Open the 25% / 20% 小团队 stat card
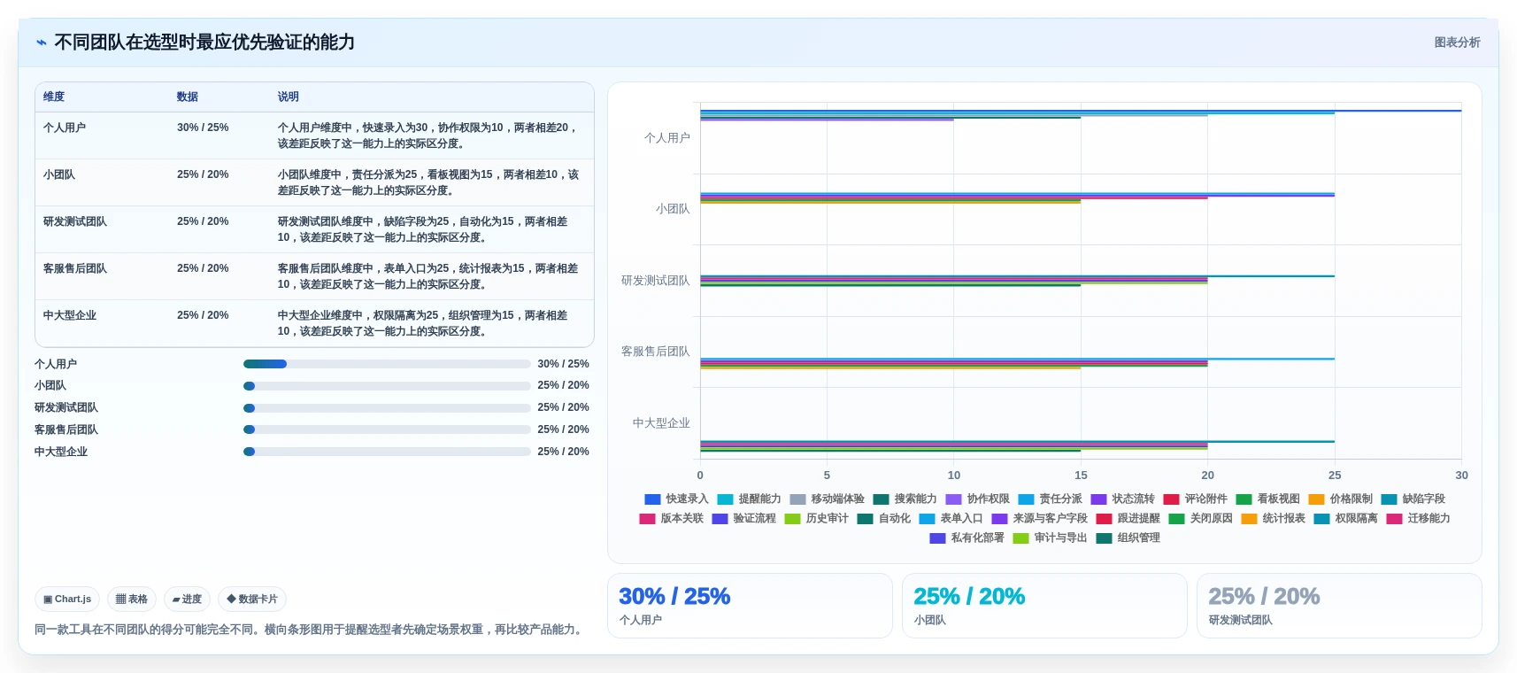 click(1044, 606)
